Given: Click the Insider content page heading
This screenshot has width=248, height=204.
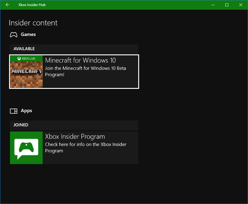Looking at the screenshot, I should tap(33, 23).
